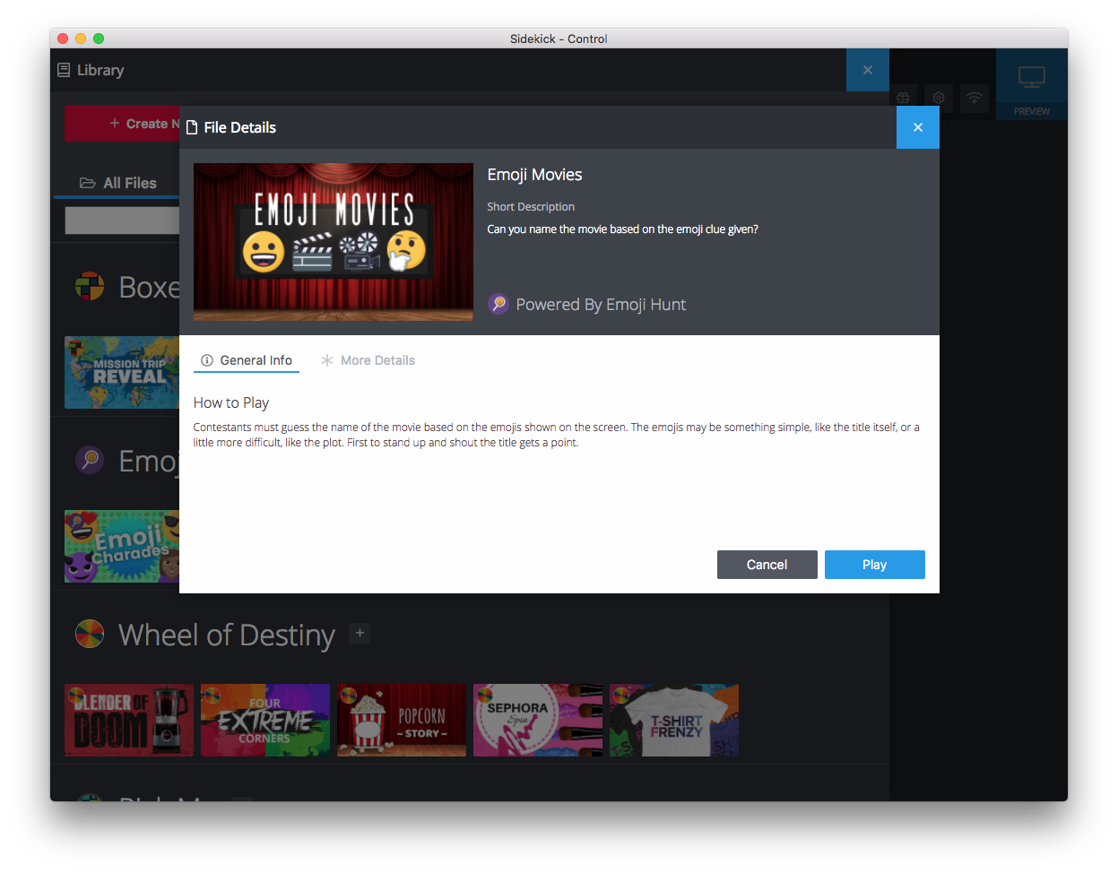Click the Wheel of Destiny heading
Image resolution: width=1118 pixels, height=873 pixels.
[x=227, y=635]
